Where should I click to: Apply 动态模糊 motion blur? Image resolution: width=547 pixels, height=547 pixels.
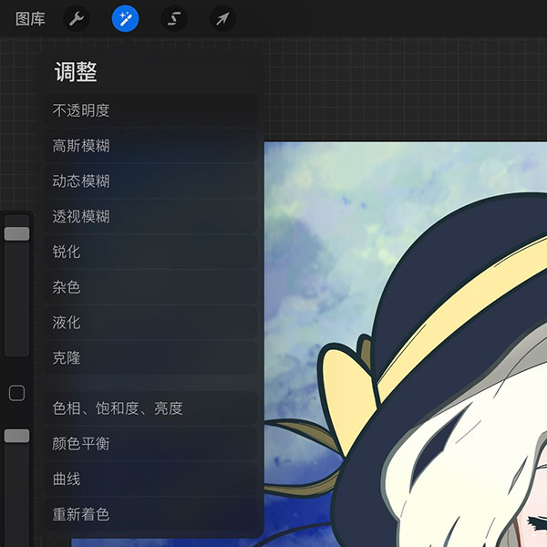coord(150,181)
